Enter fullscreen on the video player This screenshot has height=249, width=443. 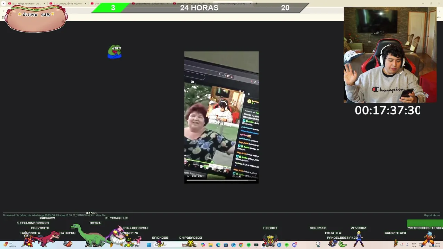[x=247, y=176]
